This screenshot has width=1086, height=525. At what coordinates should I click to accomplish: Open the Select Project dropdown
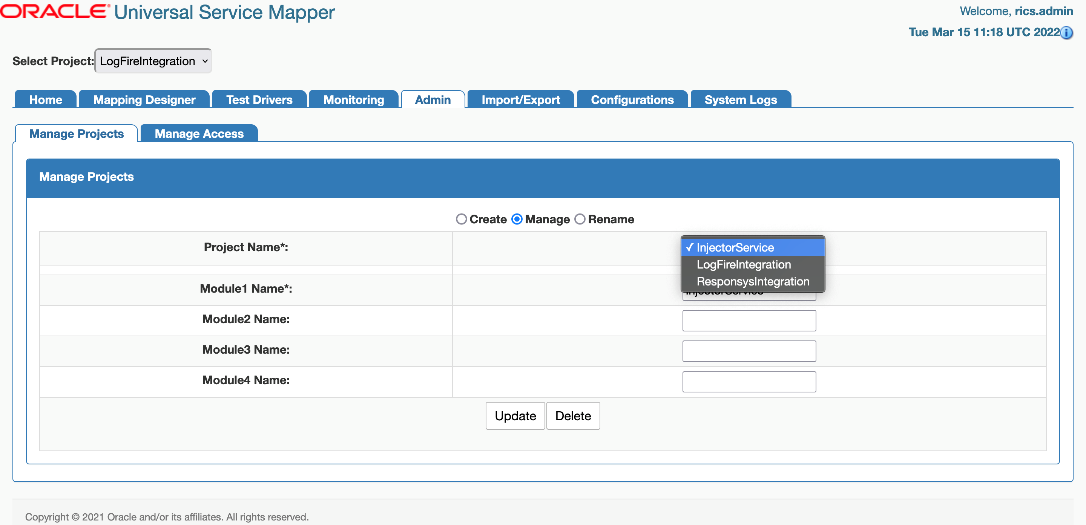[153, 61]
